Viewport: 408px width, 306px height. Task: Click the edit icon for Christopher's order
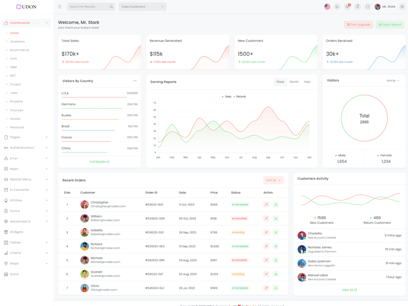pyautogui.click(x=266, y=205)
